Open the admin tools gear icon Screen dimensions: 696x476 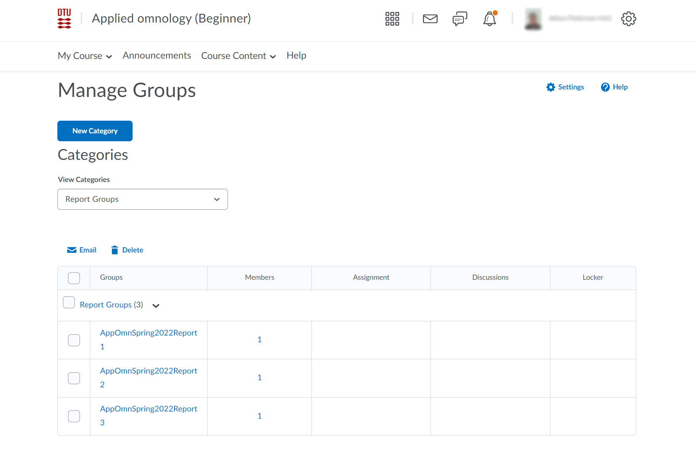(628, 19)
